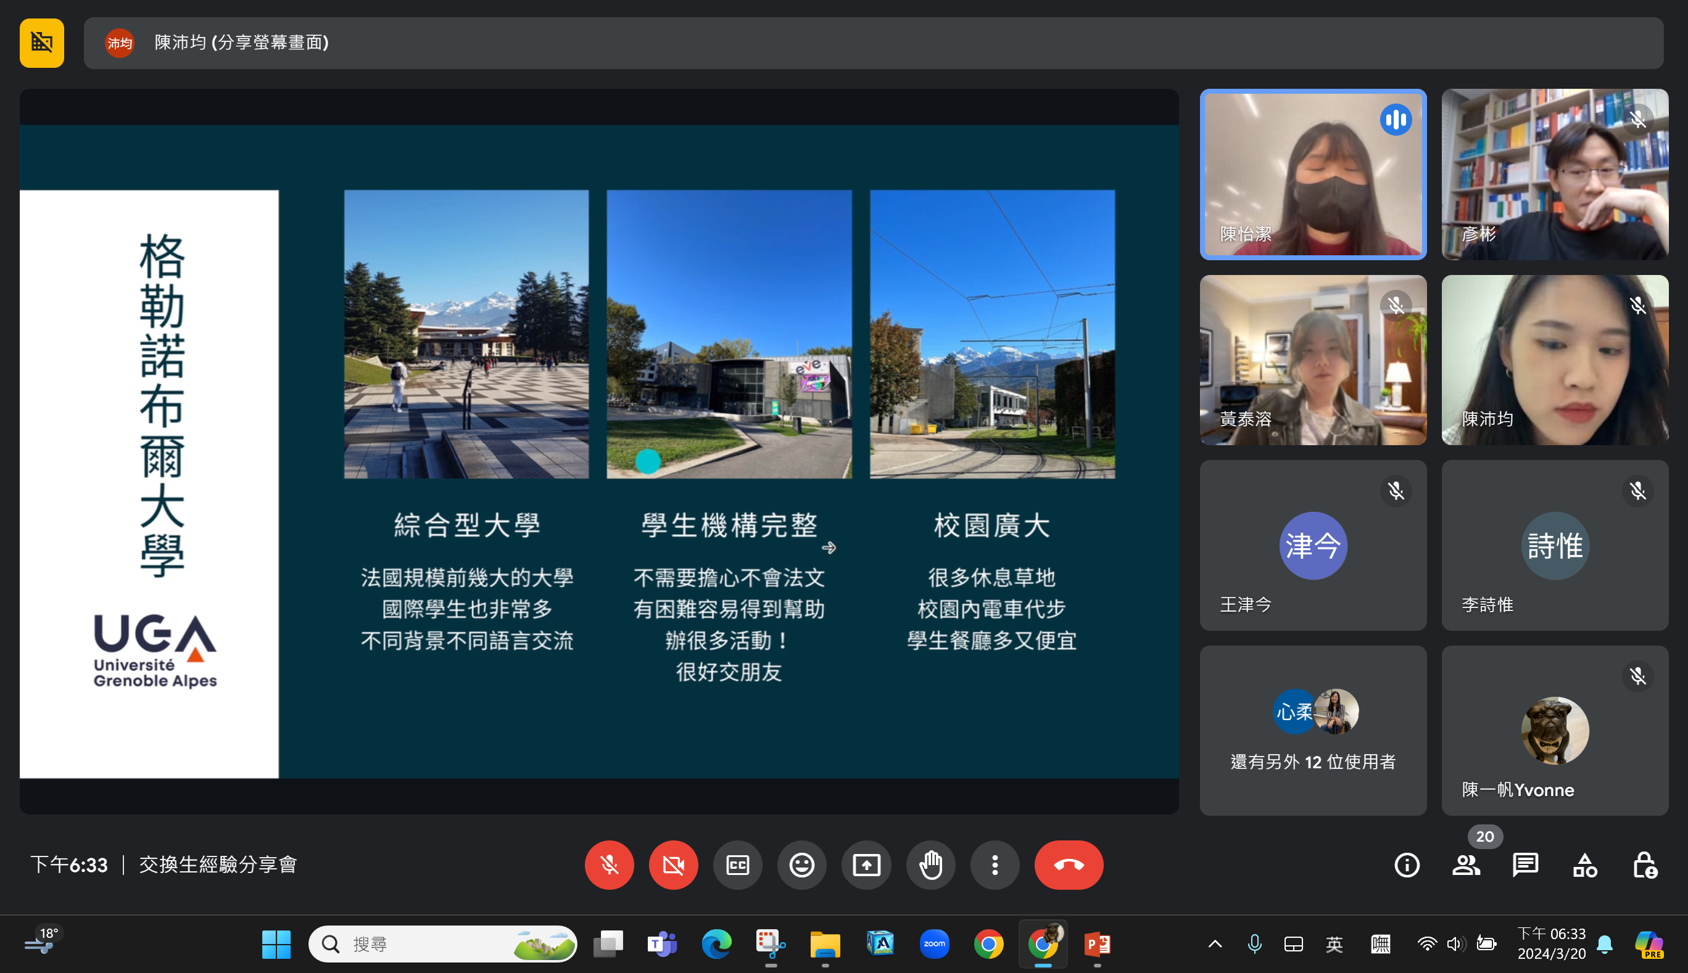Click the yellow stop-presentation icon top left
Viewport: 1688px width, 973px height.
[42, 43]
